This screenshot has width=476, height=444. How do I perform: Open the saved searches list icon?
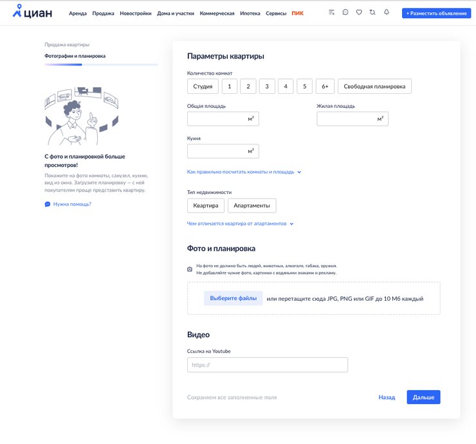[331, 12]
